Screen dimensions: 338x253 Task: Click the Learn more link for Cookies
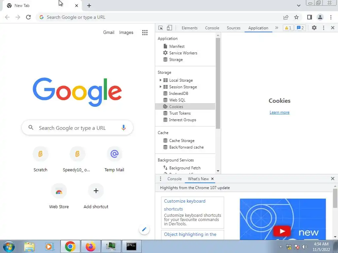coord(279,112)
